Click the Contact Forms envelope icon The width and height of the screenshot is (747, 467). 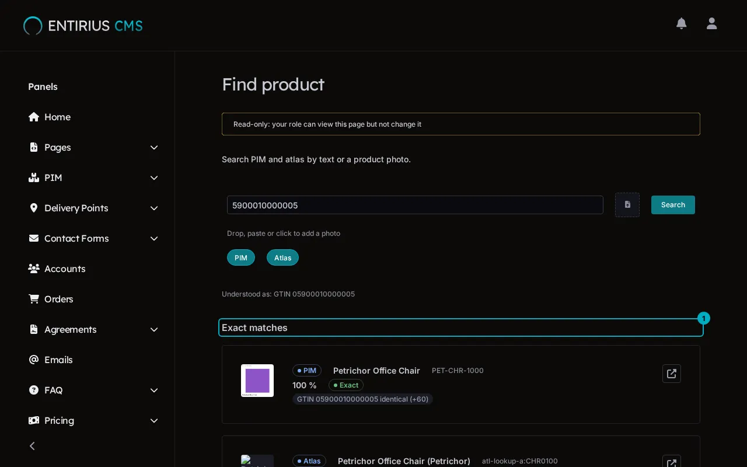34,238
